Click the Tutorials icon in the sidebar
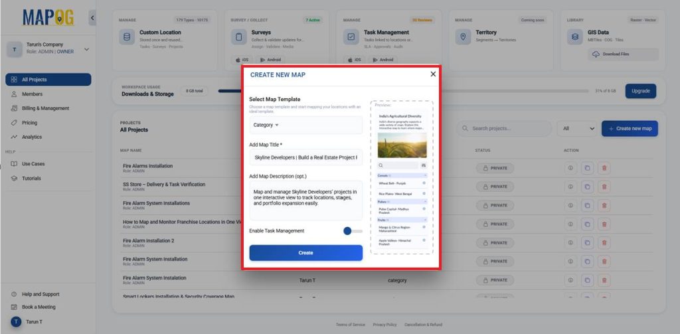This screenshot has width=680, height=334. tap(15, 178)
